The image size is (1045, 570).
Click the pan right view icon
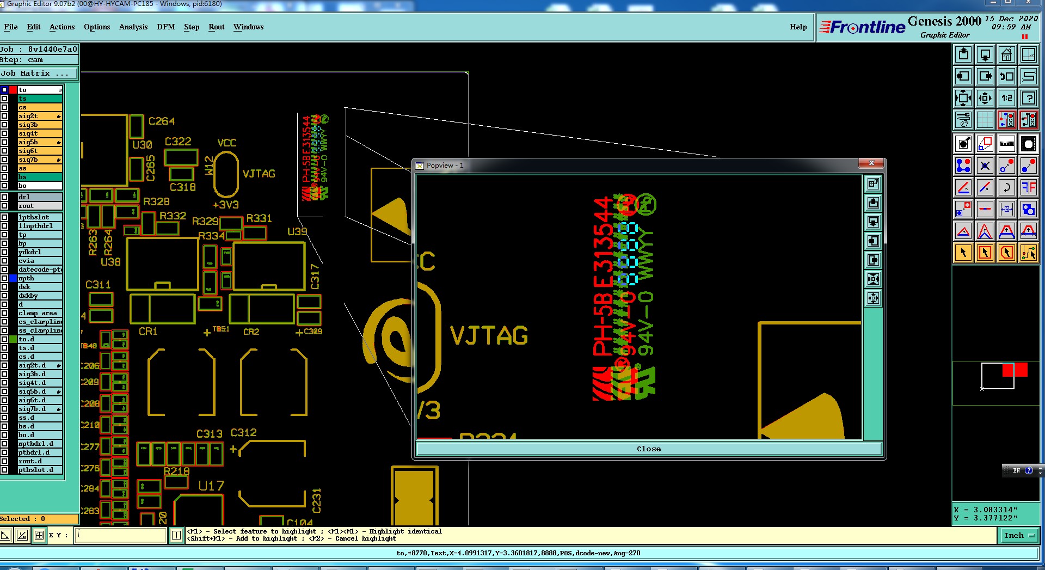(985, 76)
